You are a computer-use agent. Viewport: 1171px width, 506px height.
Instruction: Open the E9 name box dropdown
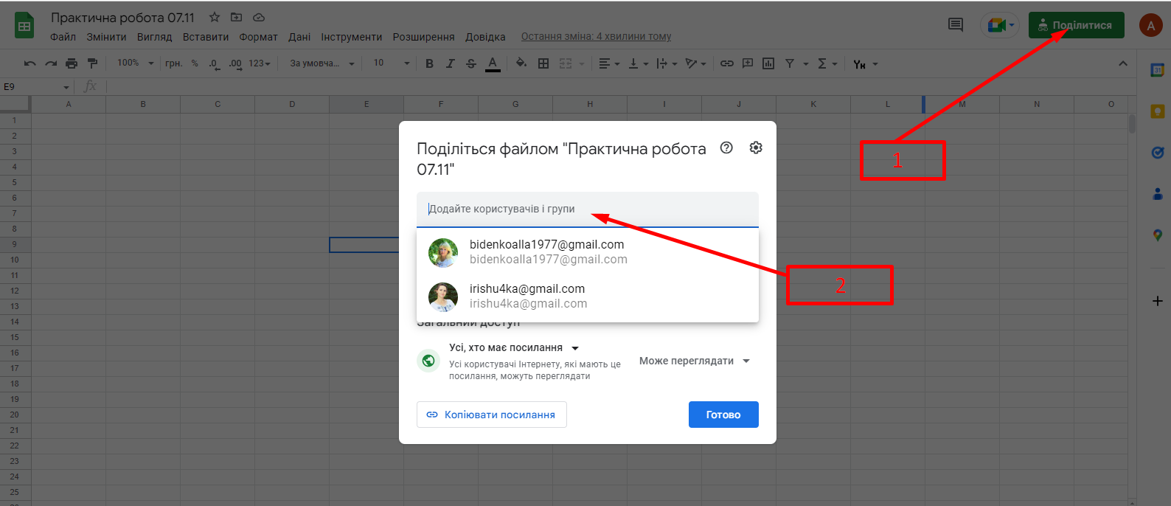pos(66,87)
